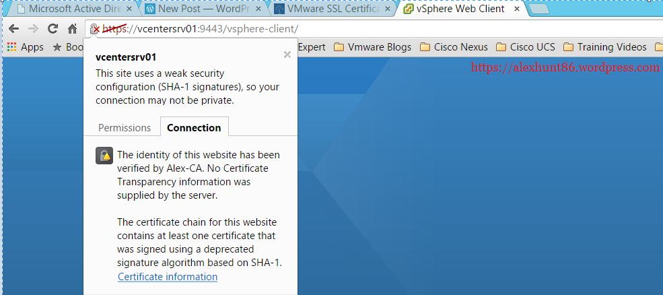This screenshot has height=295, width=663.
Task: Switch to the Permissions tab
Action: click(125, 127)
